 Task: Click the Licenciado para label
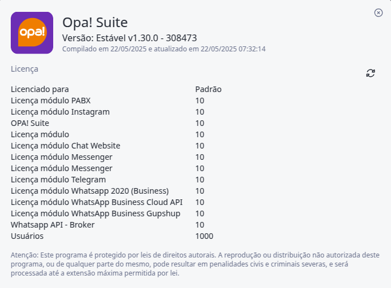40,89
